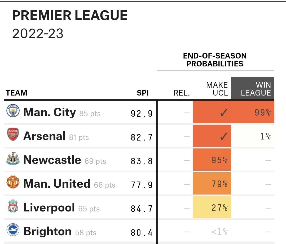The height and width of the screenshot is (244, 286).
Task: Click the Man. United club crest
Action: point(13,182)
